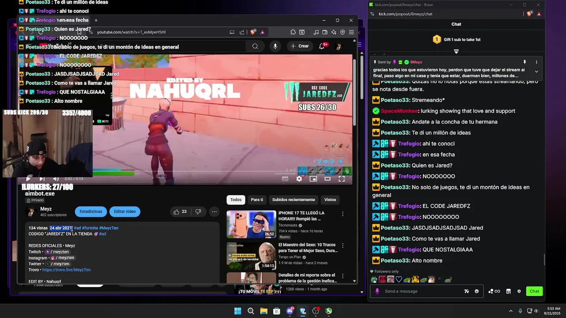Viewport: 566px width, 318px height.
Task: Expand the pinned message chevron
Action: [x=536, y=72]
